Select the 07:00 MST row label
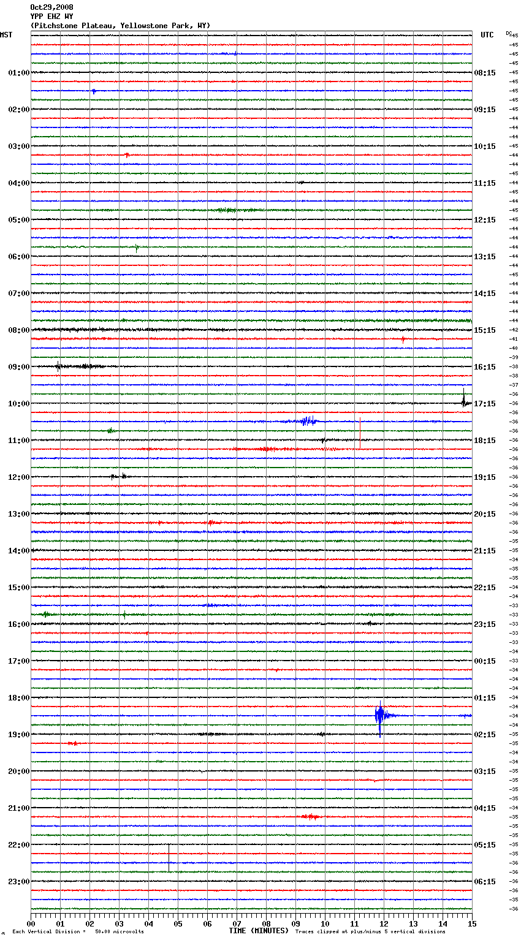Viewport: 521px width, 940px height. pyautogui.click(x=19, y=294)
